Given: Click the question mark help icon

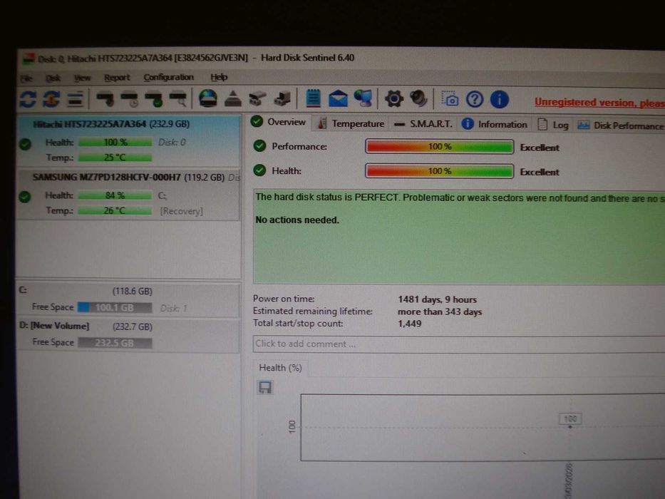Looking at the screenshot, I should click(x=475, y=100).
